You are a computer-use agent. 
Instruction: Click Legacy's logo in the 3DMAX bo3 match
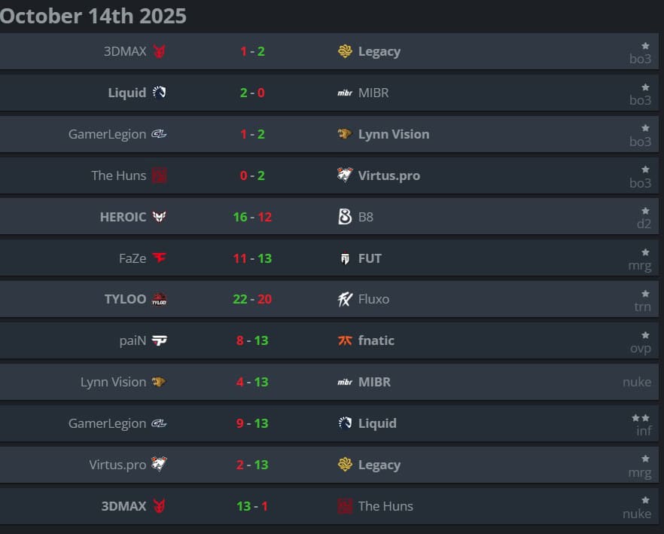[x=345, y=51]
